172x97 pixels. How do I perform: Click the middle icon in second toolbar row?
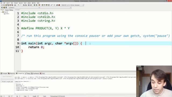(x=4, y=8)
